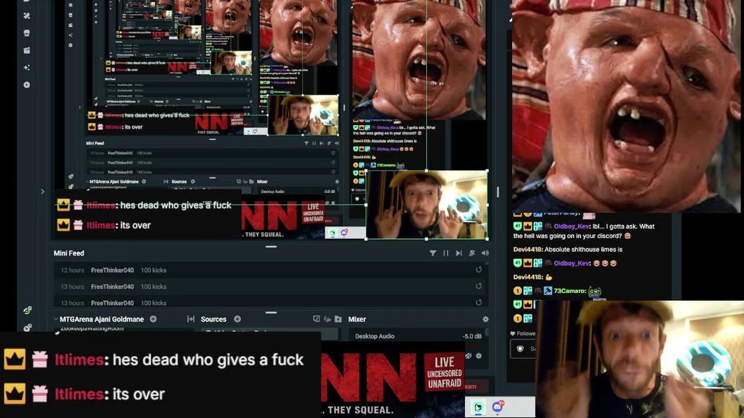Click the outermost 'Mini Feed' heading
This screenshot has height=418, width=744.
(x=69, y=253)
